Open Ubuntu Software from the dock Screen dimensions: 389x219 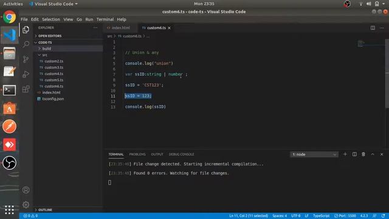[x=10, y=108]
